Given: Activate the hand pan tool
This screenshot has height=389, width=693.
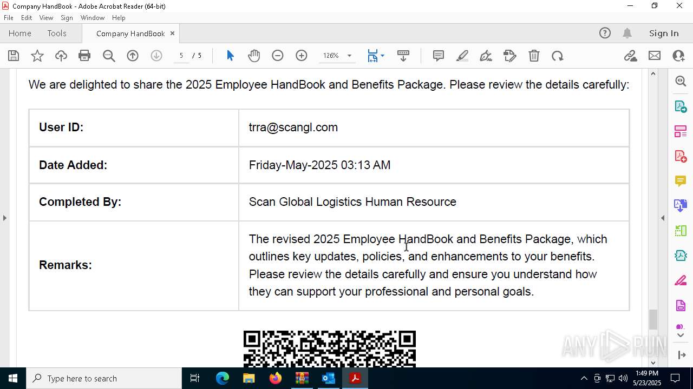Looking at the screenshot, I should point(254,56).
